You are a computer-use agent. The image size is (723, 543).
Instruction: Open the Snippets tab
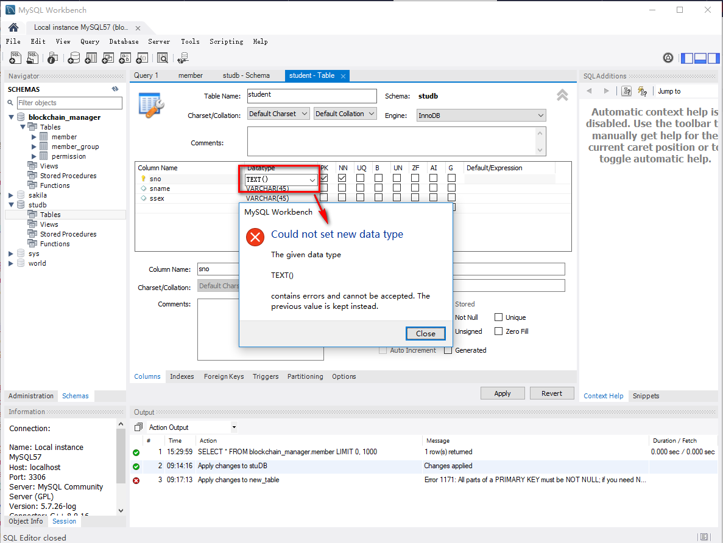point(646,396)
